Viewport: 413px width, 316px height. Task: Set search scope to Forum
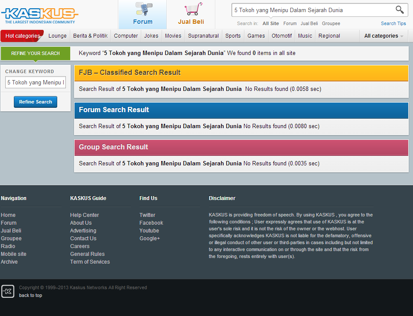point(290,23)
